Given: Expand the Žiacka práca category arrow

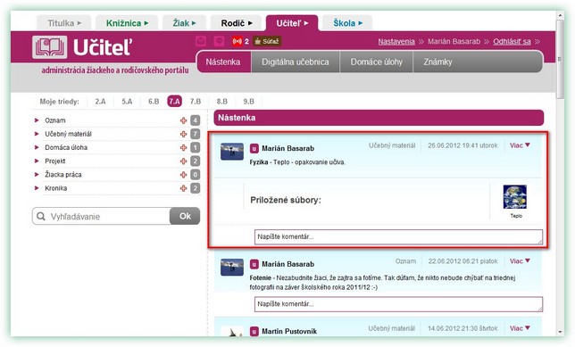Looking at the screenshot, I should pyautogui.click(x=37, y=175).
